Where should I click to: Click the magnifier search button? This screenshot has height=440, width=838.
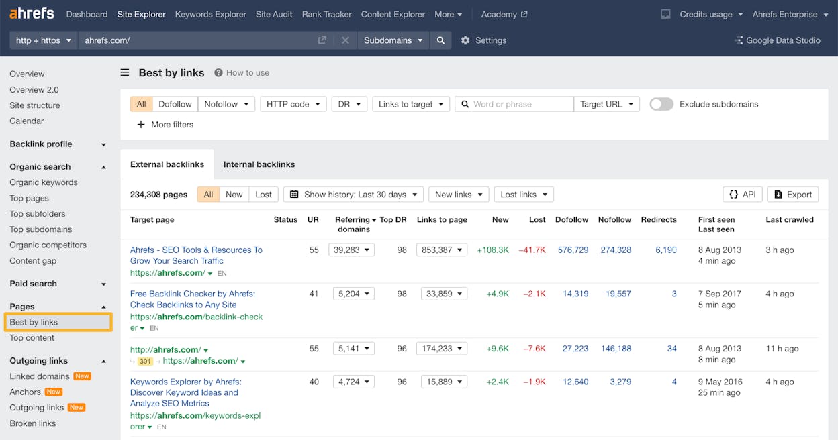pyautogui.click(x=440, y=40)
